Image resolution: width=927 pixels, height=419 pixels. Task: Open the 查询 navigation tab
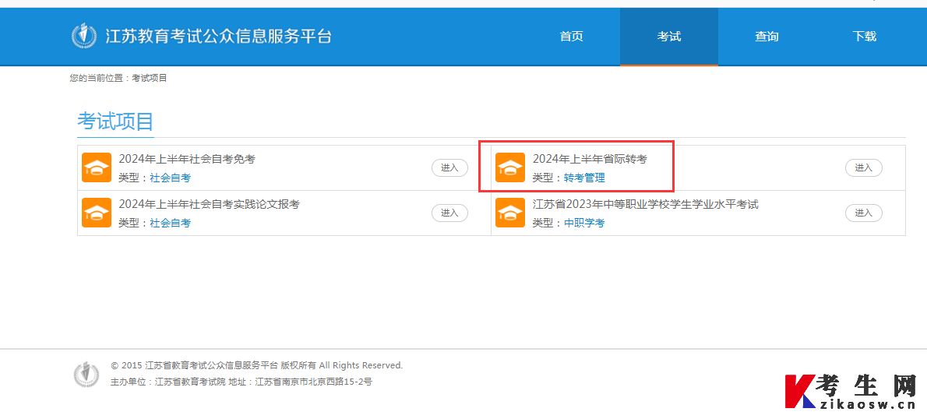click(767, 37)
